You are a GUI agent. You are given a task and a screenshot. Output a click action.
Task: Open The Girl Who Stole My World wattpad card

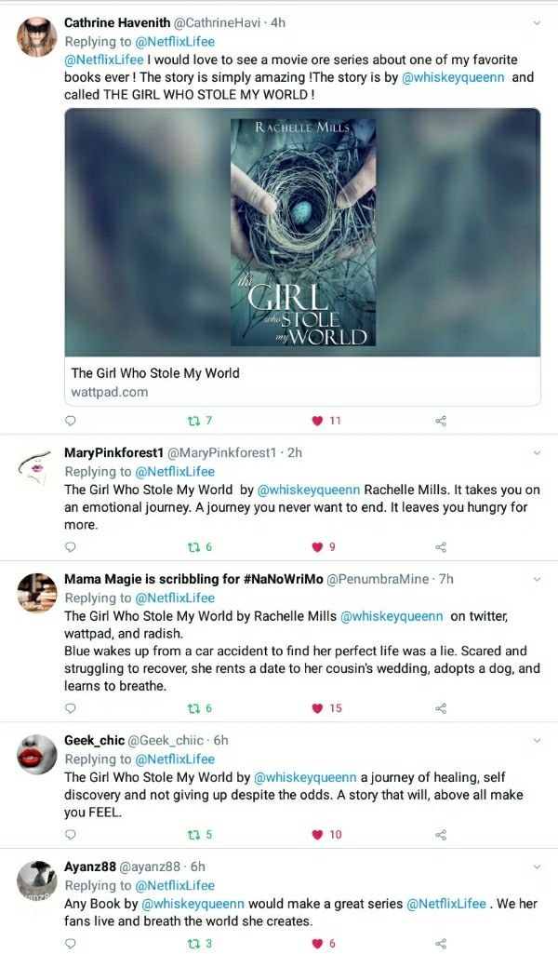click(302, 257)
